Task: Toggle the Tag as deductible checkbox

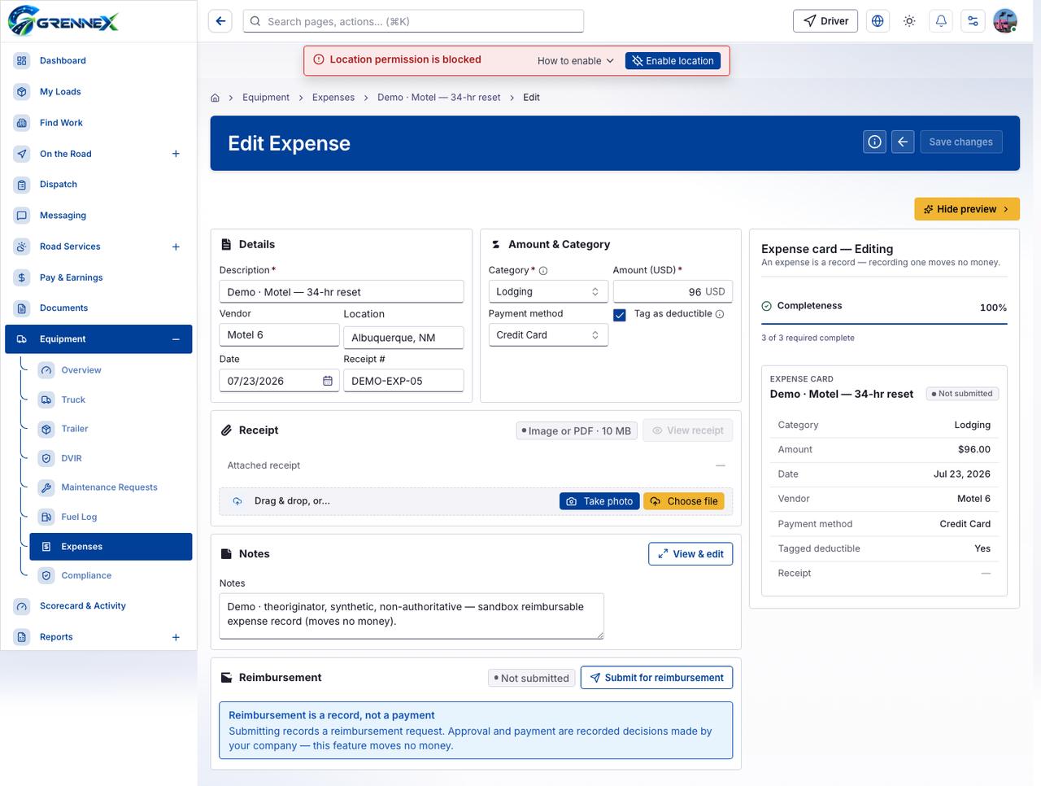Action: [x=620, y=315]
